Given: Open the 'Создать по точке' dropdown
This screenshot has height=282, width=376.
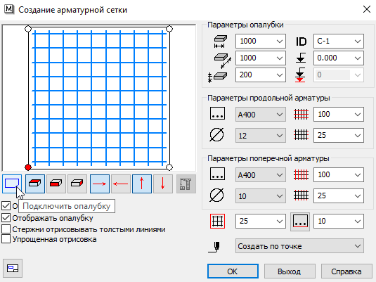Looking at the screenshot, I should point(299,246).
